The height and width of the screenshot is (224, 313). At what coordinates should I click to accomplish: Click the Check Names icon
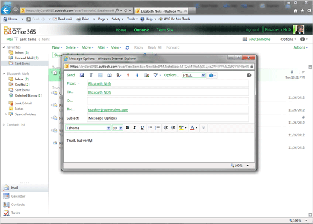[x=119, y=75]
